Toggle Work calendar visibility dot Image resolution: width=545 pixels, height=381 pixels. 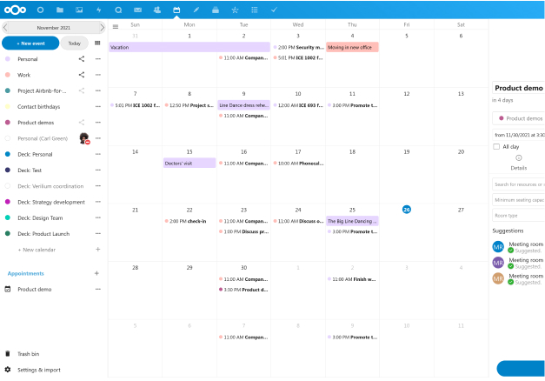8,75
